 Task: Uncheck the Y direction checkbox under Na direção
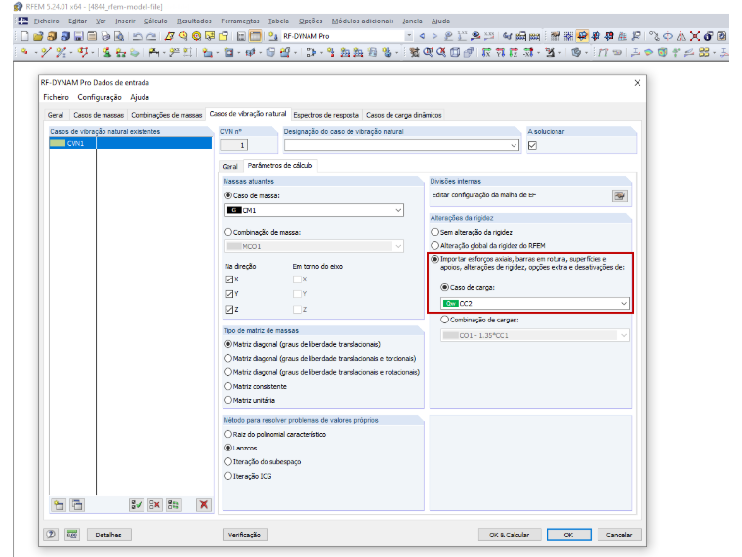point(229,294)
